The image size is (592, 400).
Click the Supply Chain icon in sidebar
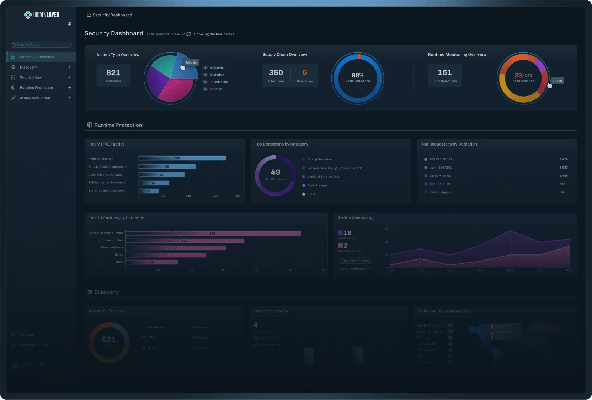pos(13,77)
